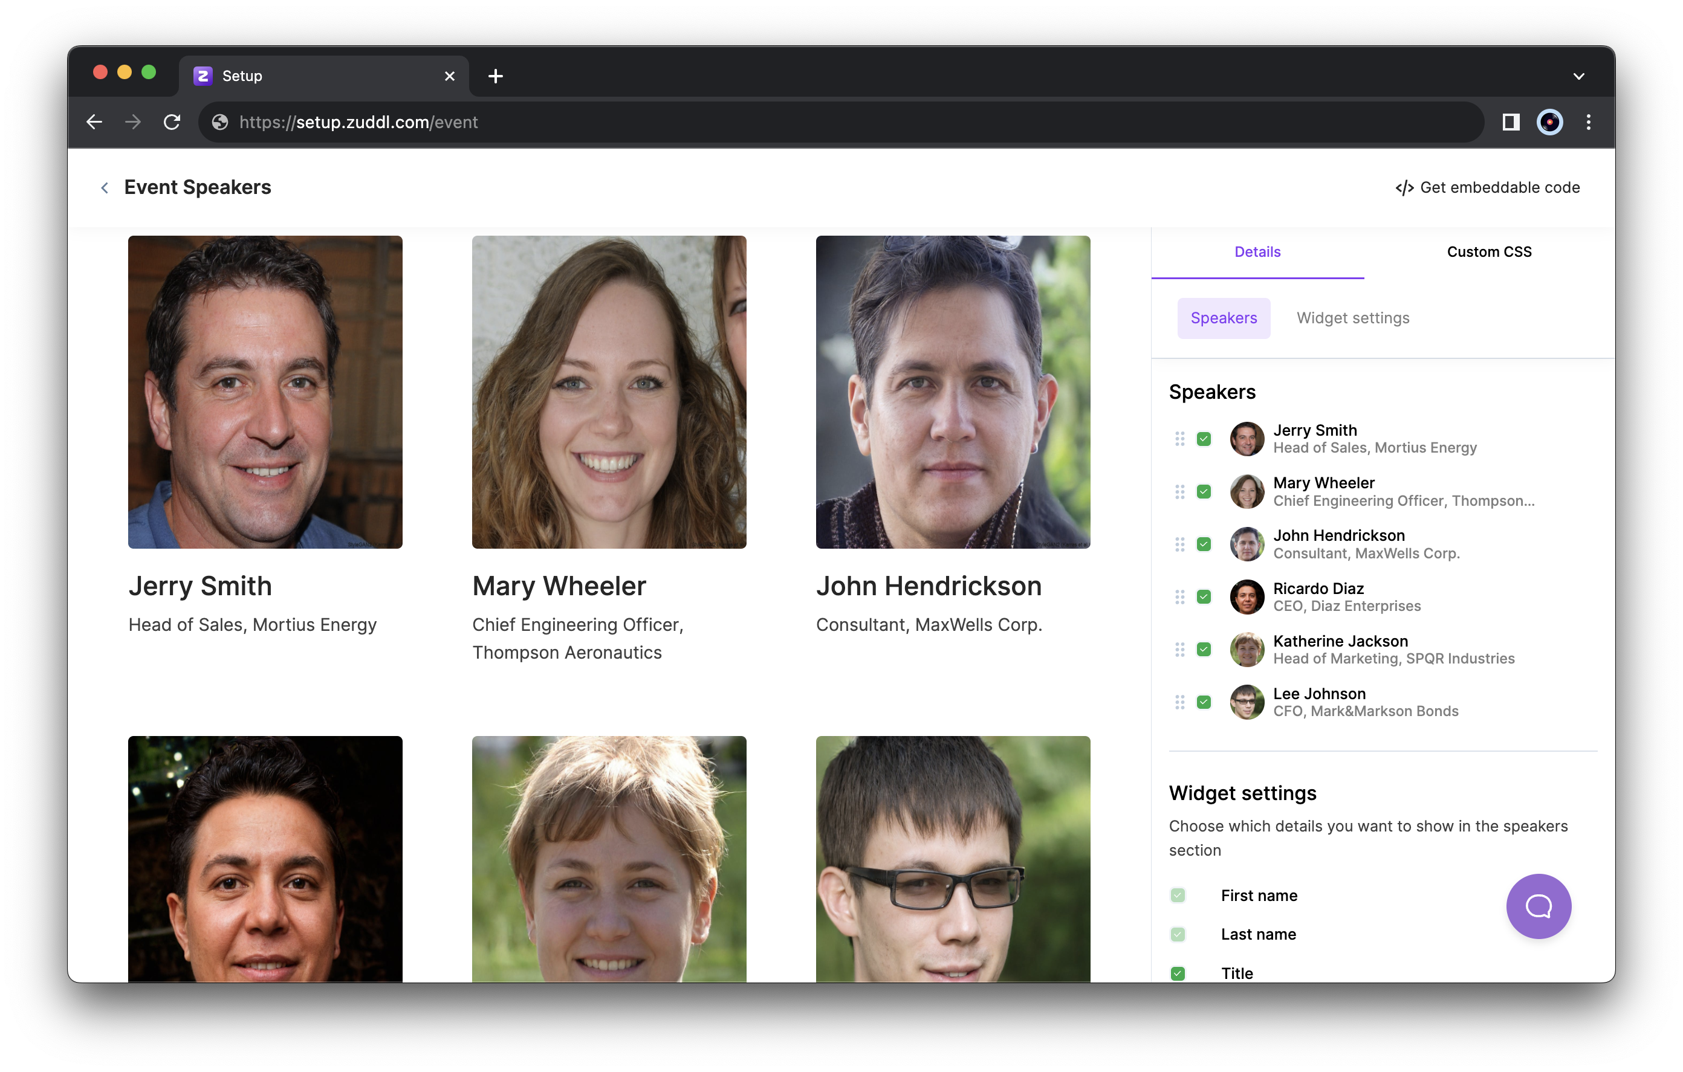Screen dimensions: 1683x1072
Task: Click the Speakers pill button
Action: point(1223,318)
